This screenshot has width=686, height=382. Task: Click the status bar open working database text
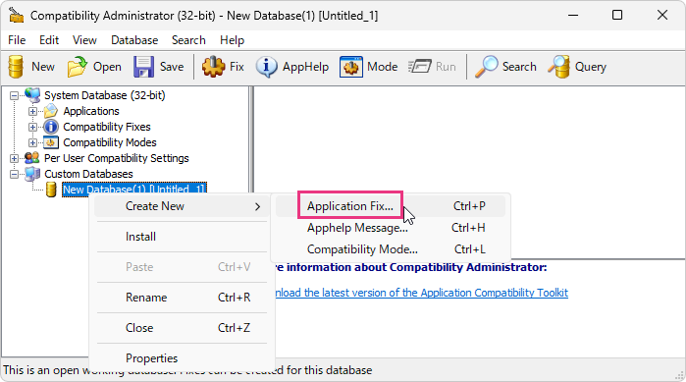(187, 370)
